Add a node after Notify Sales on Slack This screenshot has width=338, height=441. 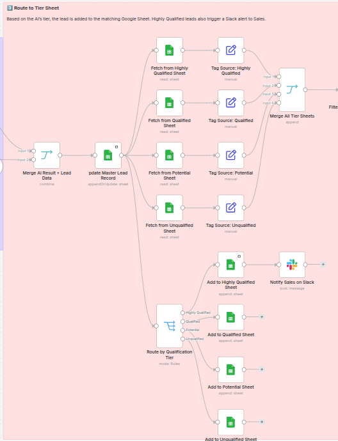click(323, 265)
